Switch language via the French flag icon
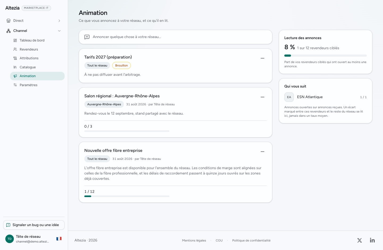Screen dimensions: 383x250 tap(59, 239)
